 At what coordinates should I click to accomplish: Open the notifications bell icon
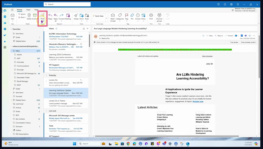[225, 4]
